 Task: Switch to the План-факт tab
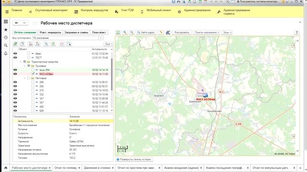coord(99,32)
